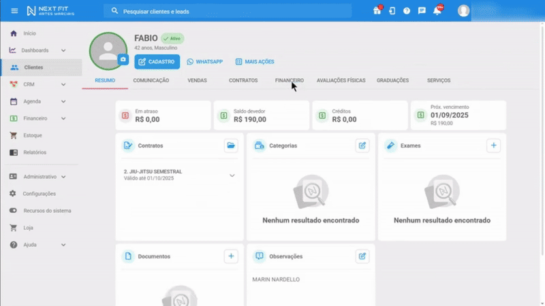Click the Cadastro button
Viewport: 545px width, 306px height.
click(x=157, y=62)
